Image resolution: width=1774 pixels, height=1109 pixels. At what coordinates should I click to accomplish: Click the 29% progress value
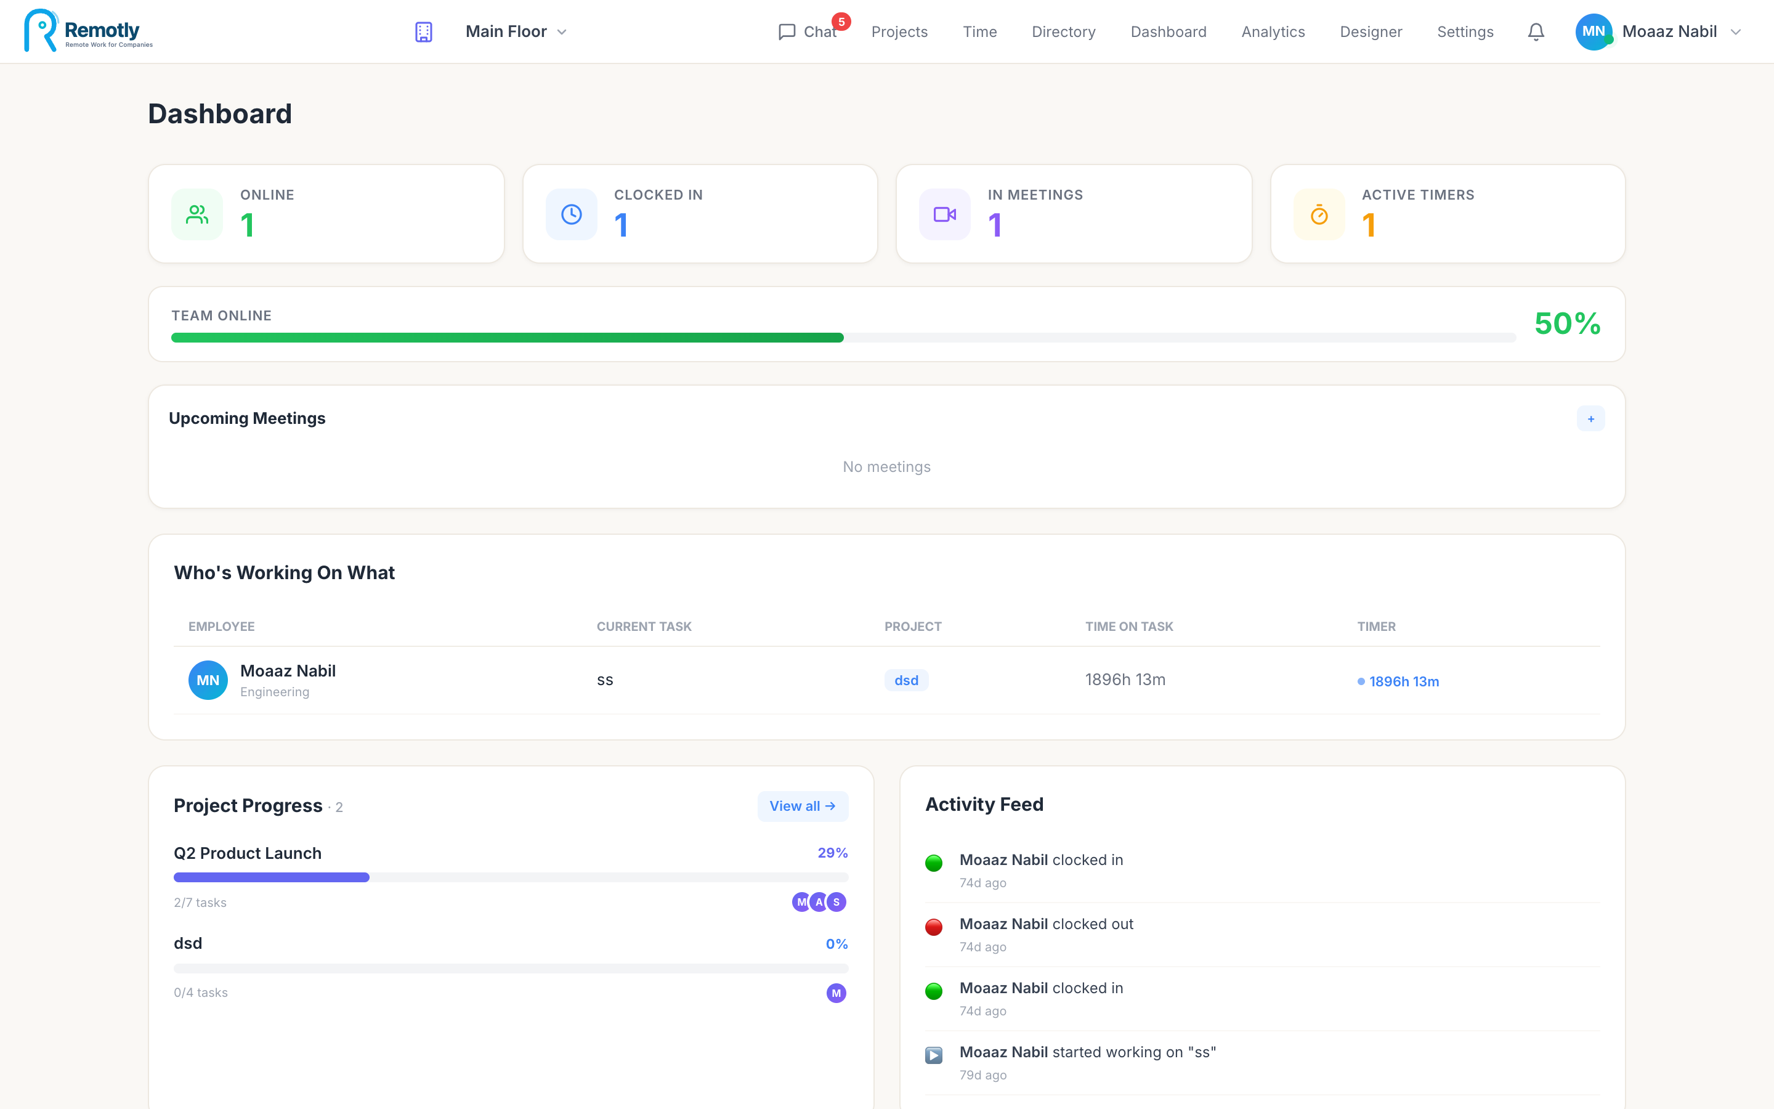click(832, 853)
